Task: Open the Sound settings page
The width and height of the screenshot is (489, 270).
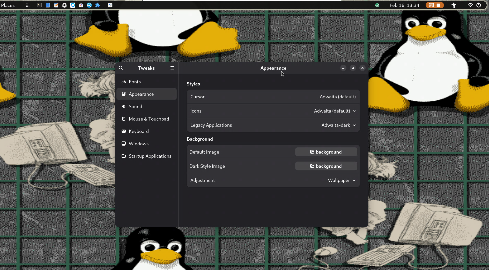Action: [147, 107]
